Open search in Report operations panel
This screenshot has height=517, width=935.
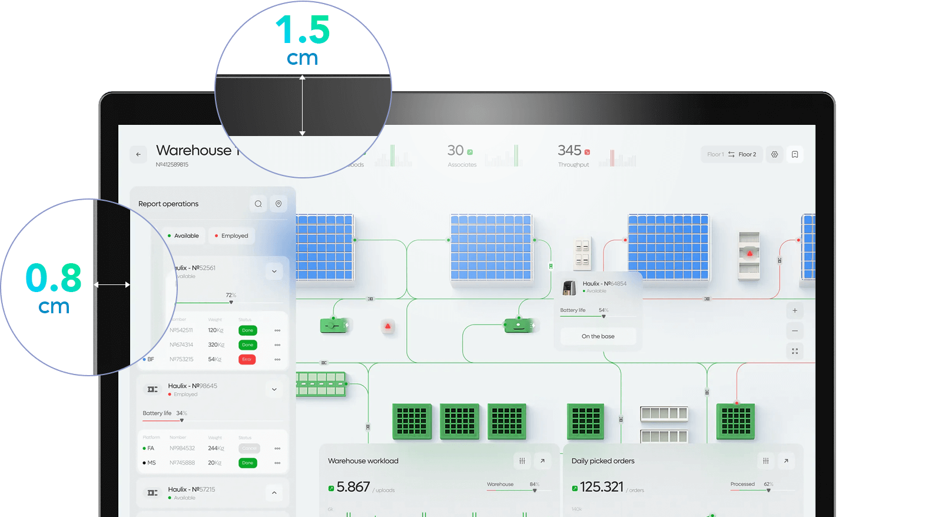[258, 204]
